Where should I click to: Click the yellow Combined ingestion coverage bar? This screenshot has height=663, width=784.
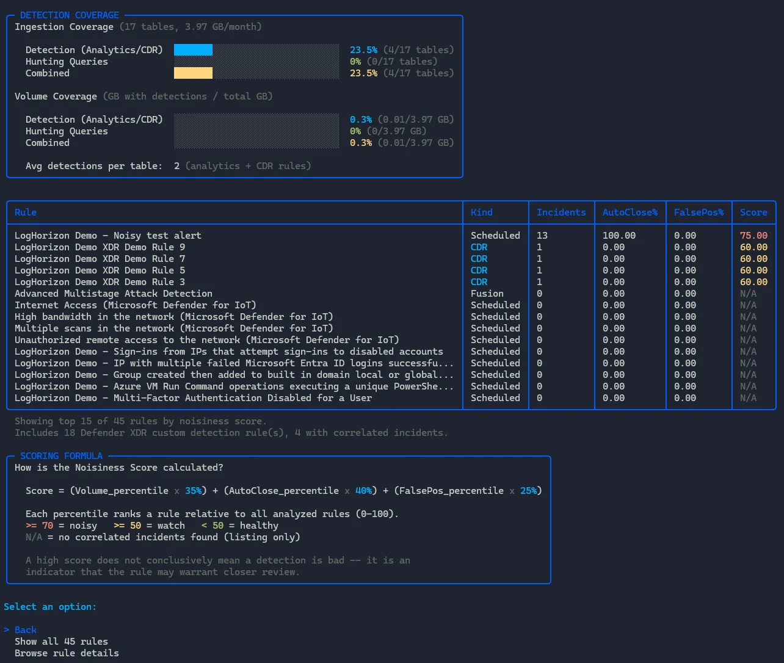193,73
